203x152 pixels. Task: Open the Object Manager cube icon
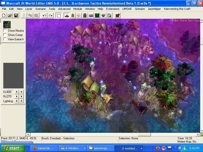103,15
